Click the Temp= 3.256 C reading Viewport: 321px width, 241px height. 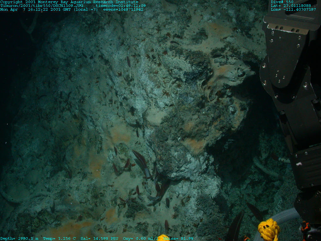pyautogui.click(x=59, y=238)
